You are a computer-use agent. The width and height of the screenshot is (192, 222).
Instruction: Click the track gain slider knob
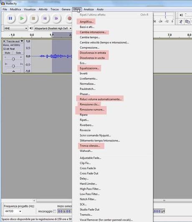13,59
